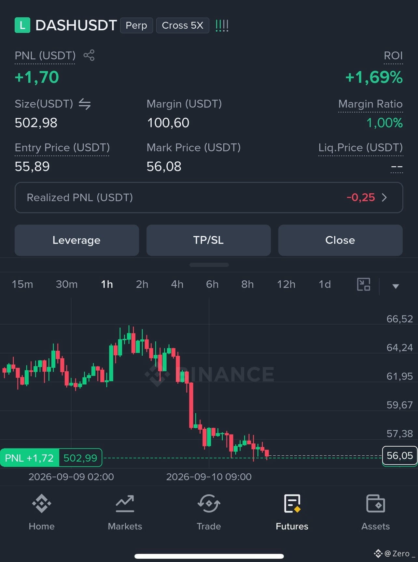Toggle the Cross 5X margin mode
The height and width of the screenshot is (562, 418).
tap(183, 25)
